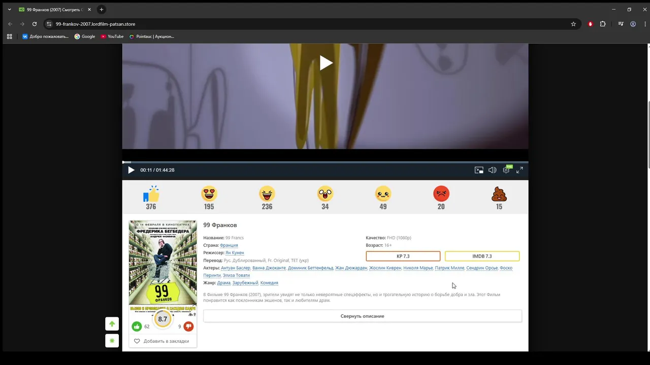Seek along the video progress bar
Image resolution: width=650 pixels, height=365 pixels.
pyautogui.click(x=325, y=162)
